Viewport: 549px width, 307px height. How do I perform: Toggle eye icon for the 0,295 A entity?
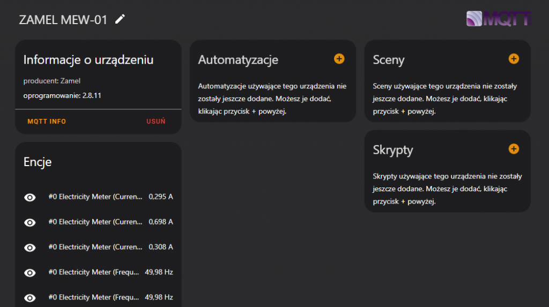pos(31,197)
